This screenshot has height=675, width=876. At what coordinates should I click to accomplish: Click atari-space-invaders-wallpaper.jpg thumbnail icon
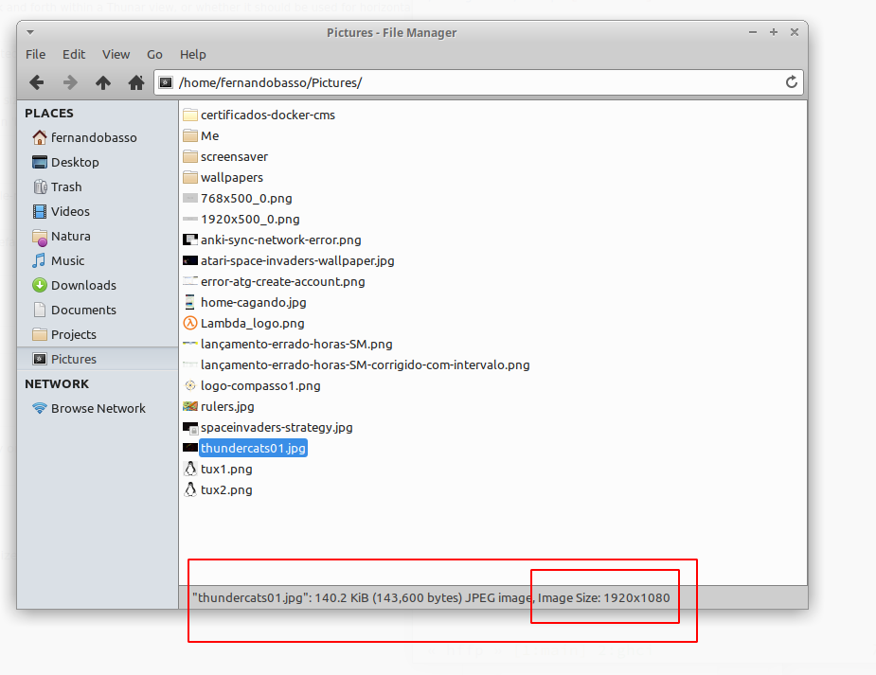coord(190,260)
